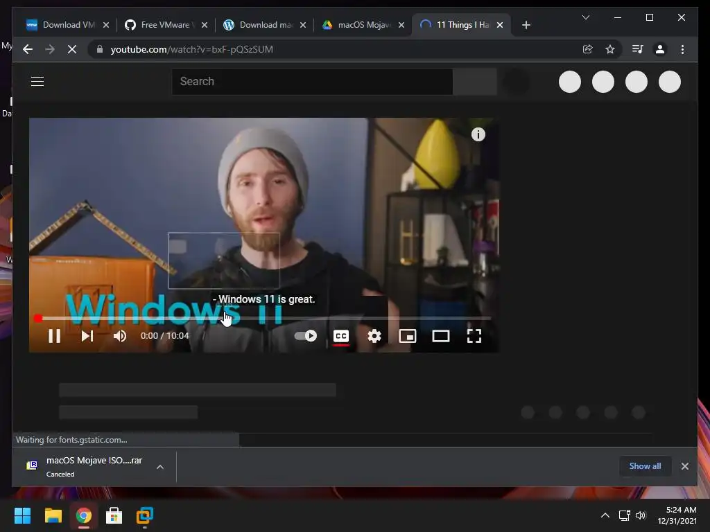Toggle the autoplay switch
Screen dimensions: 710x532
[x=306, y=336]
